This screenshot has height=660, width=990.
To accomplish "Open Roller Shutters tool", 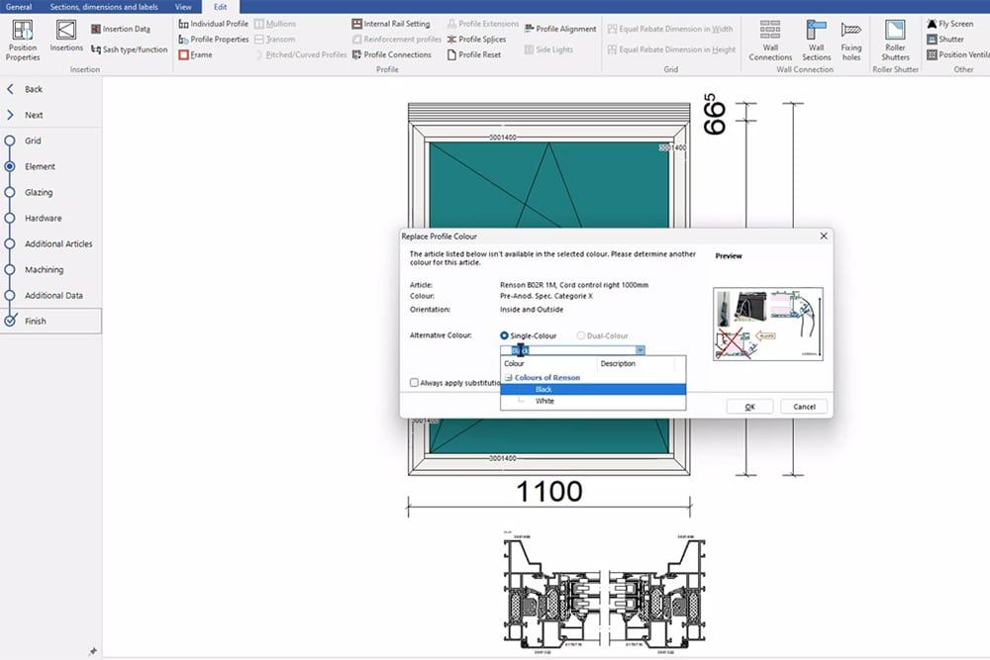I will pos(895,39).
